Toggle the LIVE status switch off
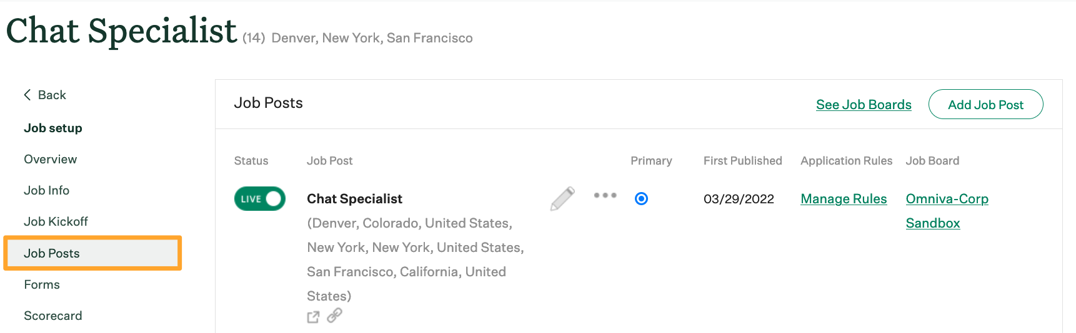Screen dimensions: 1076x333 click(x=259, y=199)
